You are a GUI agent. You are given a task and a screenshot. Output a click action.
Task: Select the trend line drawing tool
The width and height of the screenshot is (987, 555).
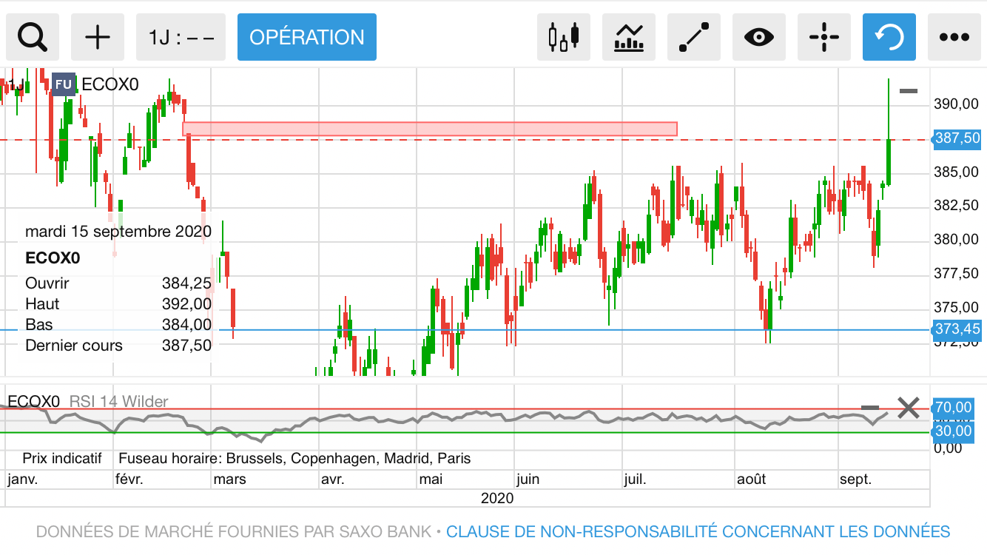click(694, 37)
